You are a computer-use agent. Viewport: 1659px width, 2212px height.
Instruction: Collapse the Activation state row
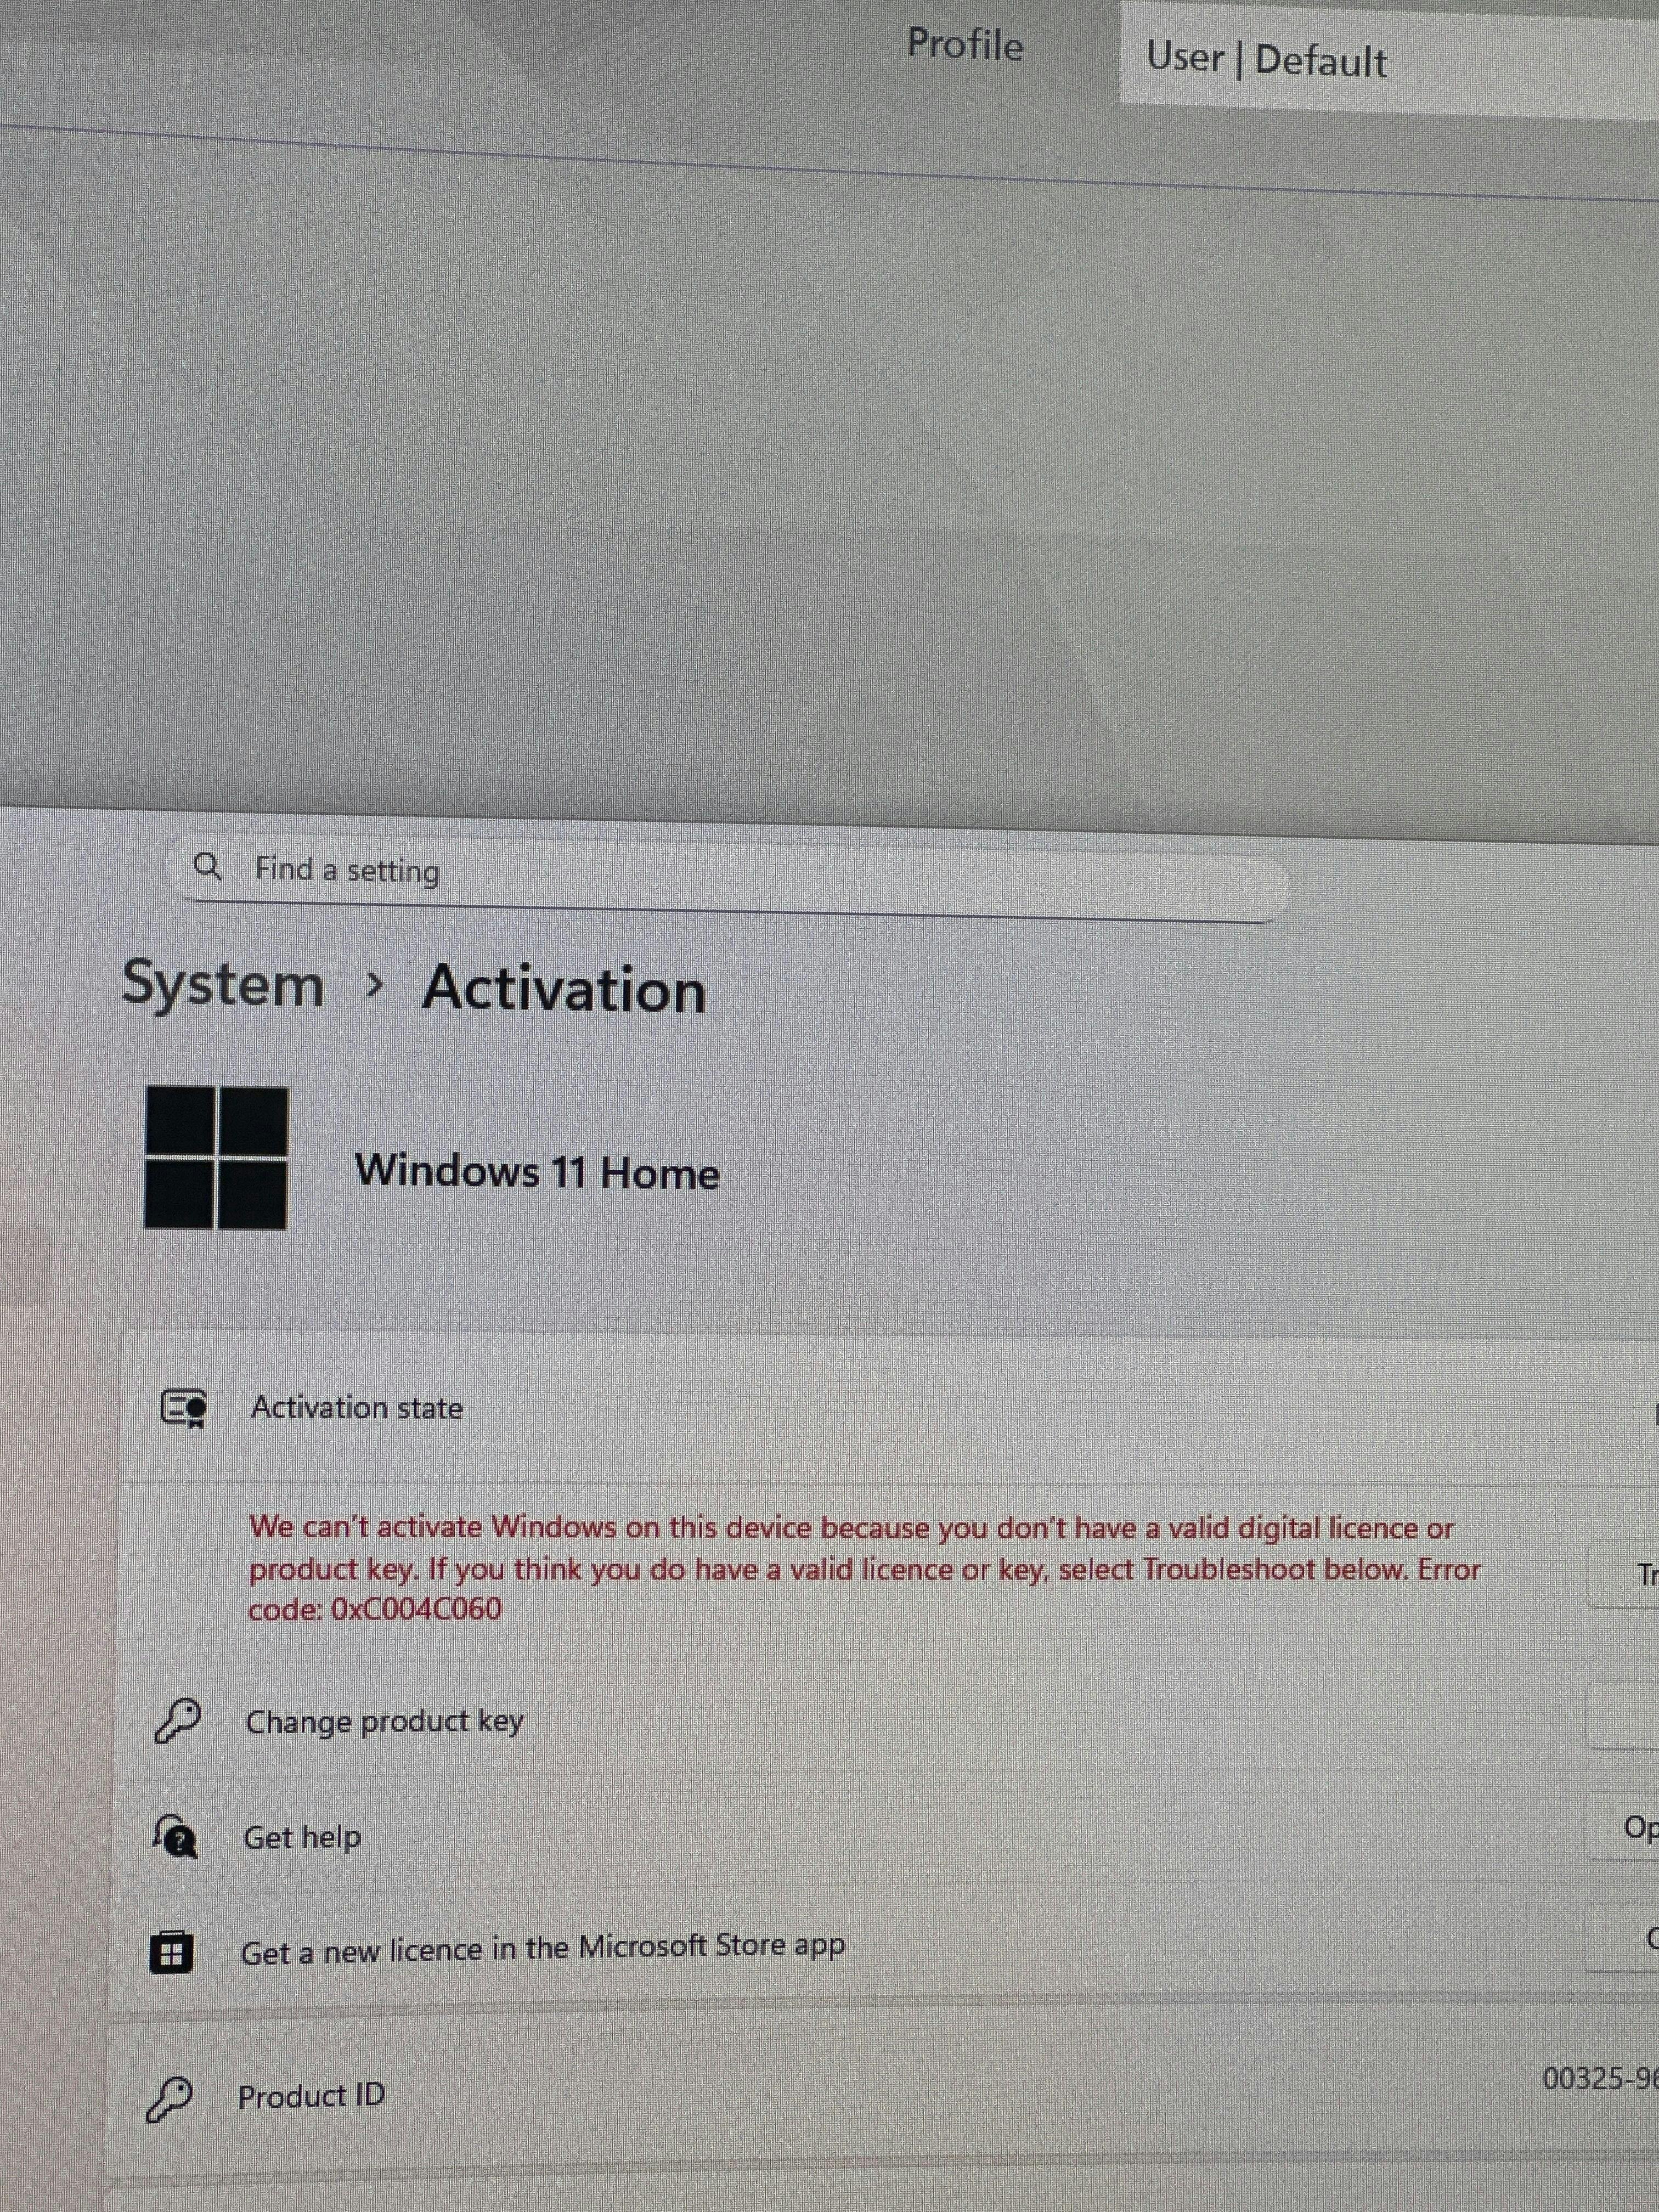coord(888,1408)
